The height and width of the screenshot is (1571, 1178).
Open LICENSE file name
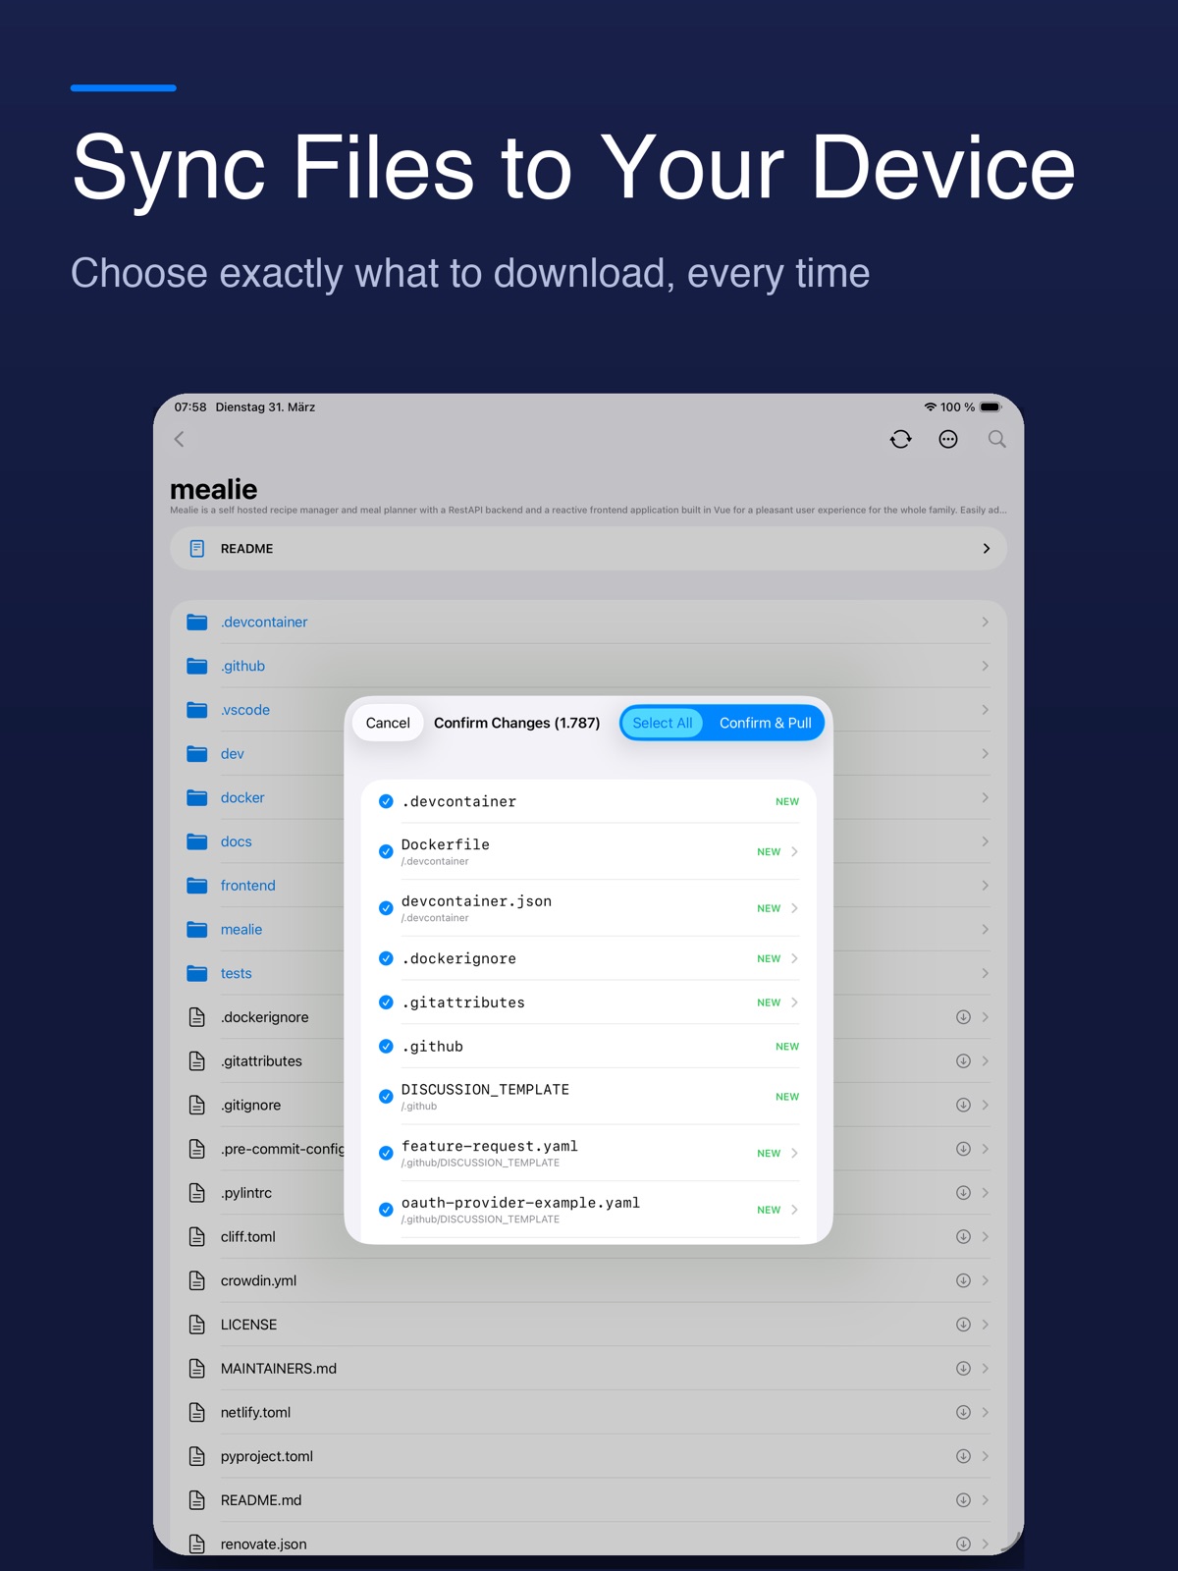click(248, 1325)
